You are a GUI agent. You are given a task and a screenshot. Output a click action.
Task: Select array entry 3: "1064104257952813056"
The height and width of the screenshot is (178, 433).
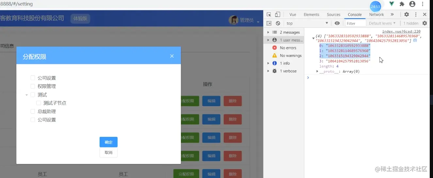pos(345,61)
